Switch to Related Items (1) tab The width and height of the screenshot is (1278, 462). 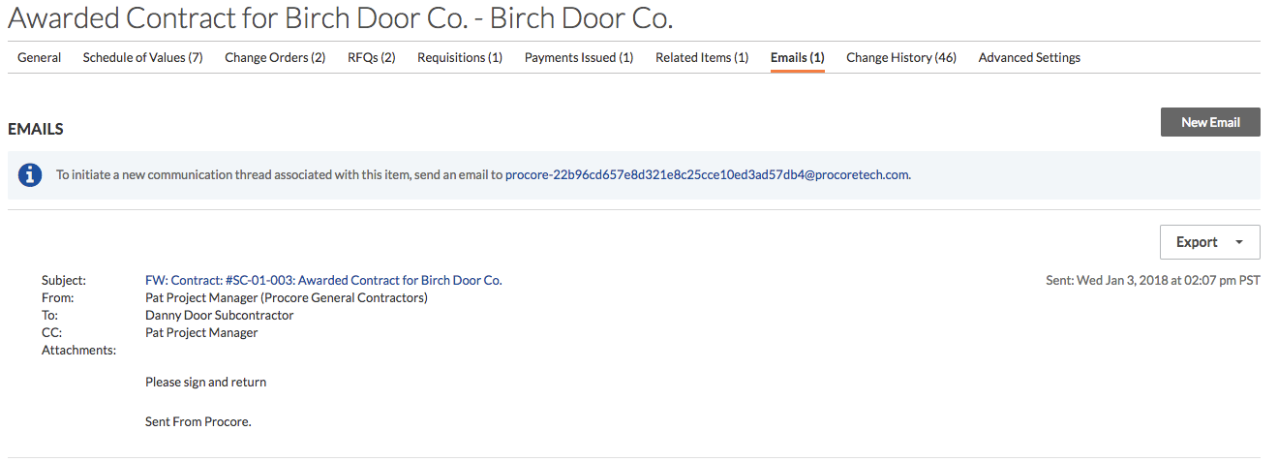(x=702, y=58)
